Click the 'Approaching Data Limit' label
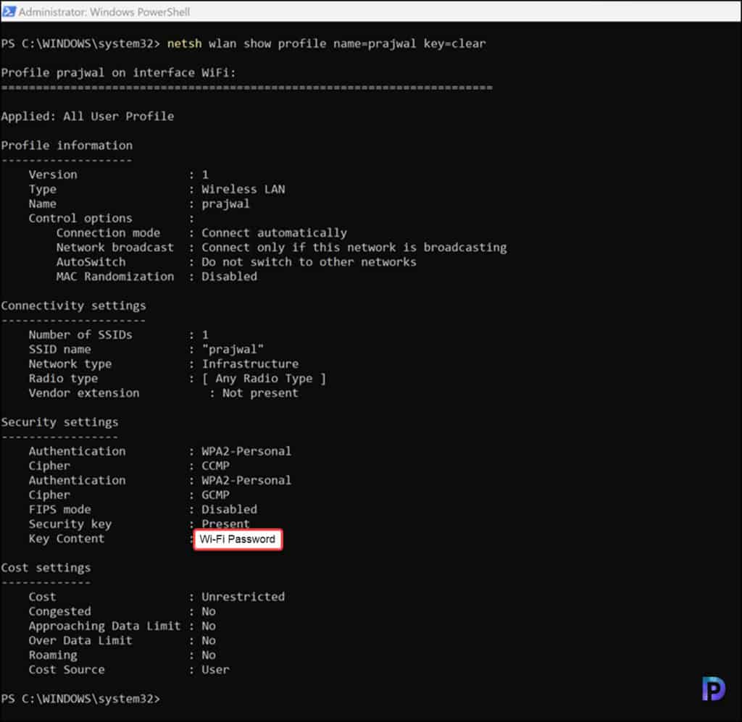 [x=104, y=626]
